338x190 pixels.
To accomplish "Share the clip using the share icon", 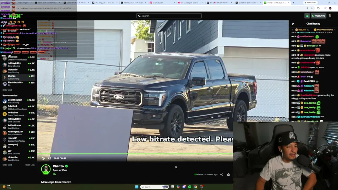I will (222, 174).
